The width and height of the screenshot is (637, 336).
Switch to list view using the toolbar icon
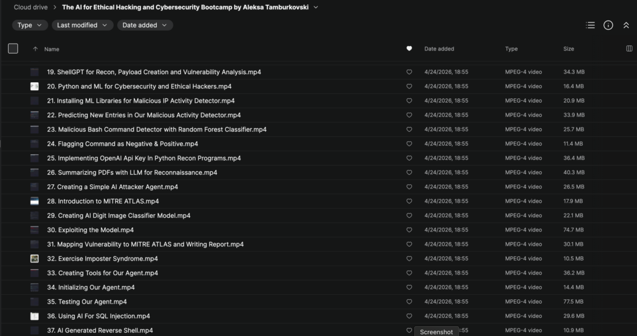[x=590, y=25]
